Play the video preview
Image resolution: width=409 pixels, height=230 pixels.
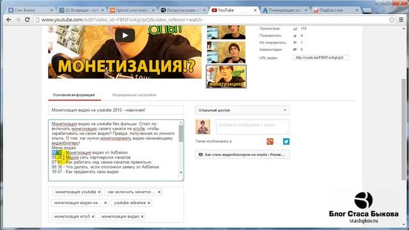point(125,35)
